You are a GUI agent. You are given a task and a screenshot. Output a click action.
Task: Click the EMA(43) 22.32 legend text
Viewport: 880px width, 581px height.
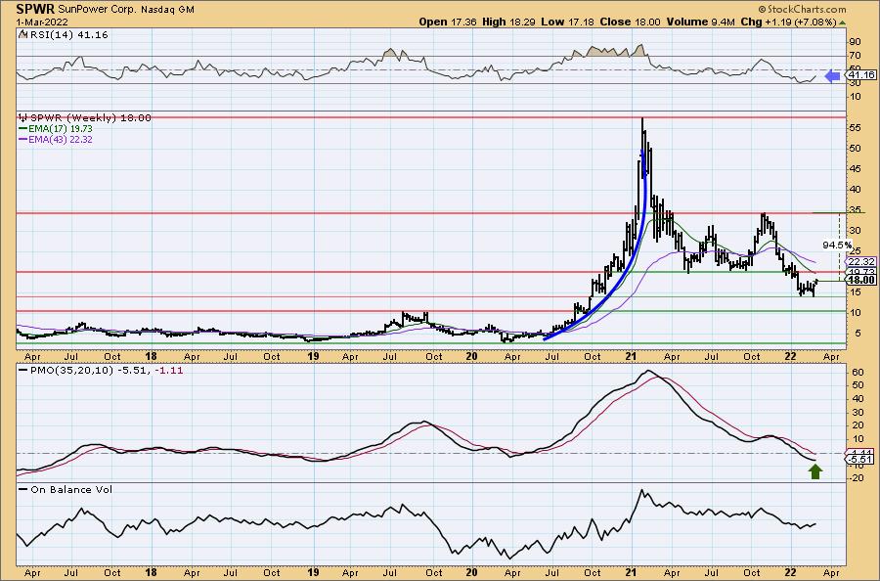(x=61, y=139)
